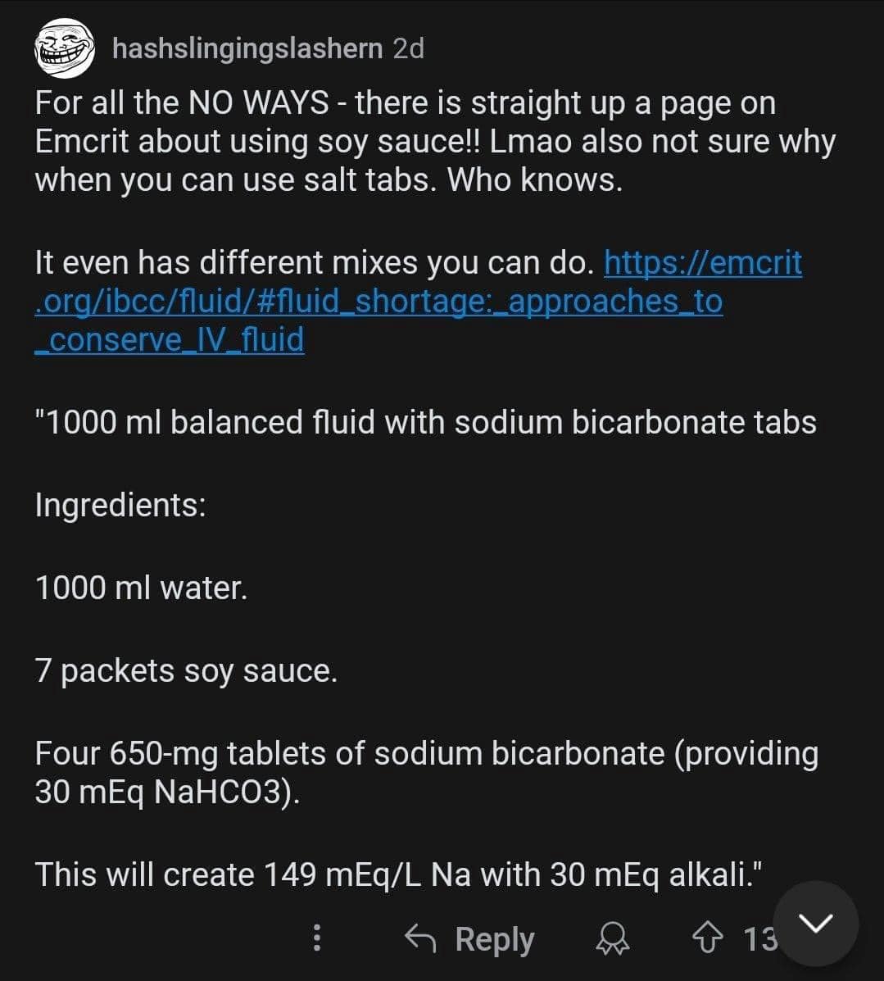Image resolution: width=884 pixels, height=981 pixels.
Task: Open the hashslingingslashern user profile
Action: click(247, 49)
